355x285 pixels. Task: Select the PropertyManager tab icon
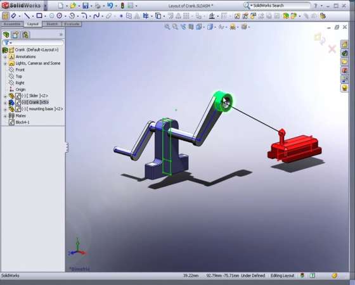tap(16, 35)
